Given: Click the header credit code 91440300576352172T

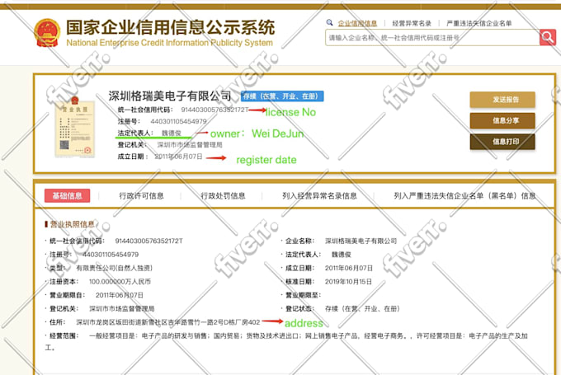Looking at the screenshot, I should [214, 110].
